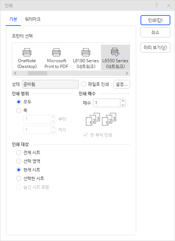This screenshot has width=175, height=241.
Task: Click the 인쇄 매수 section label
Action: (x=87, y=94)
